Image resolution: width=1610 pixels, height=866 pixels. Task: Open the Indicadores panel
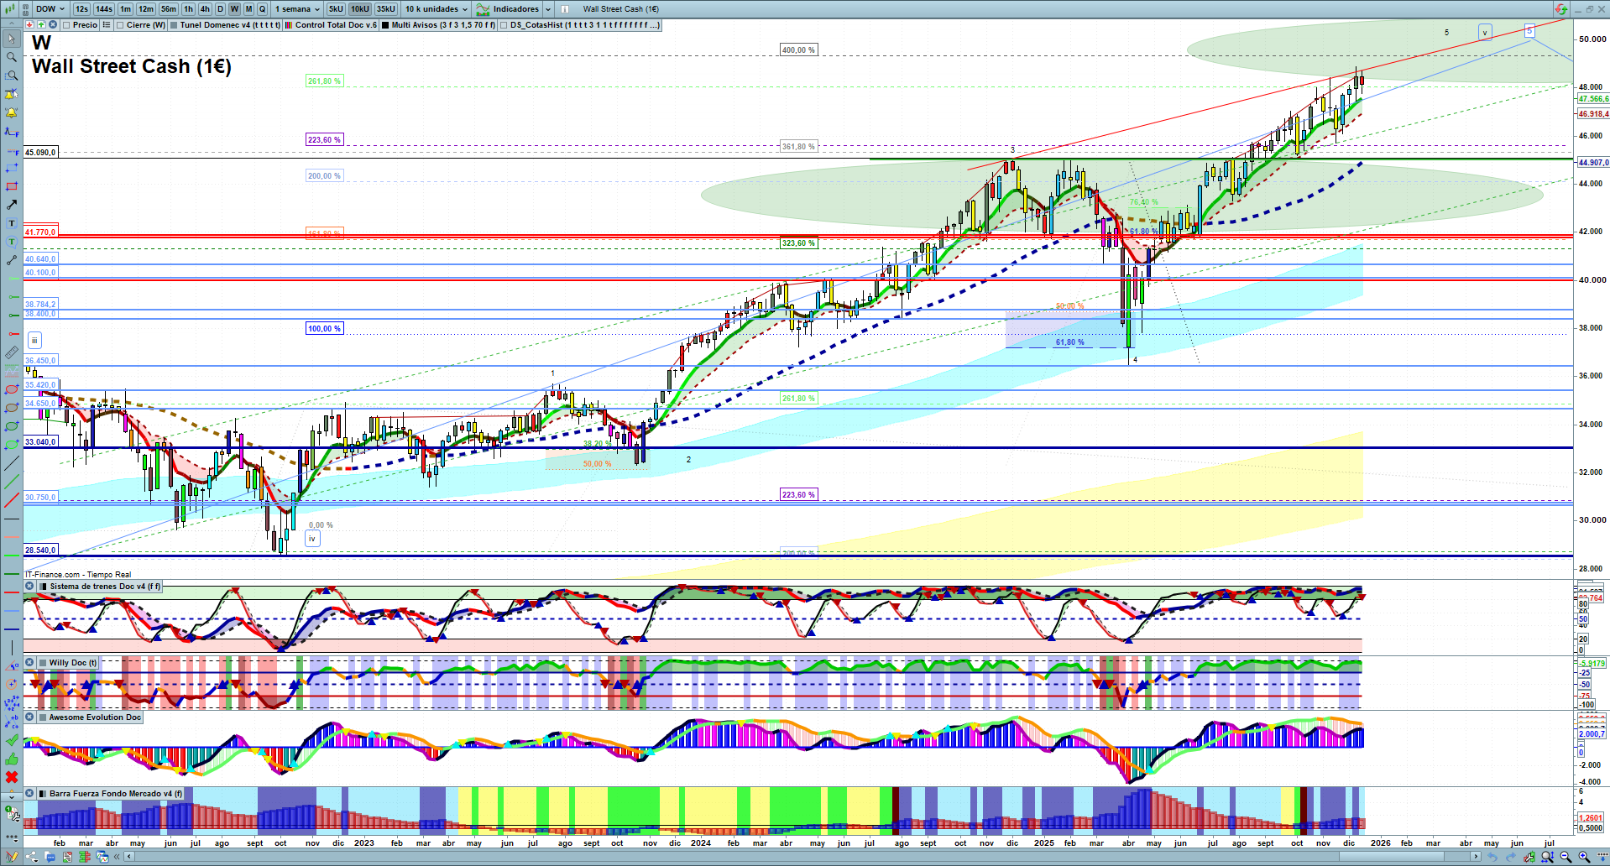[x=514, y=9]
